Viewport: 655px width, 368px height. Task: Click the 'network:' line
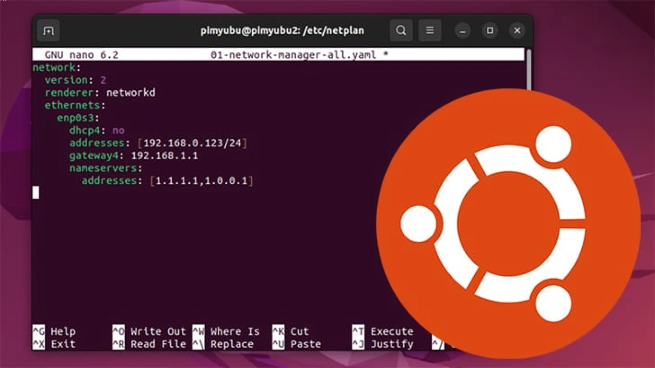(x=57, y=68)
